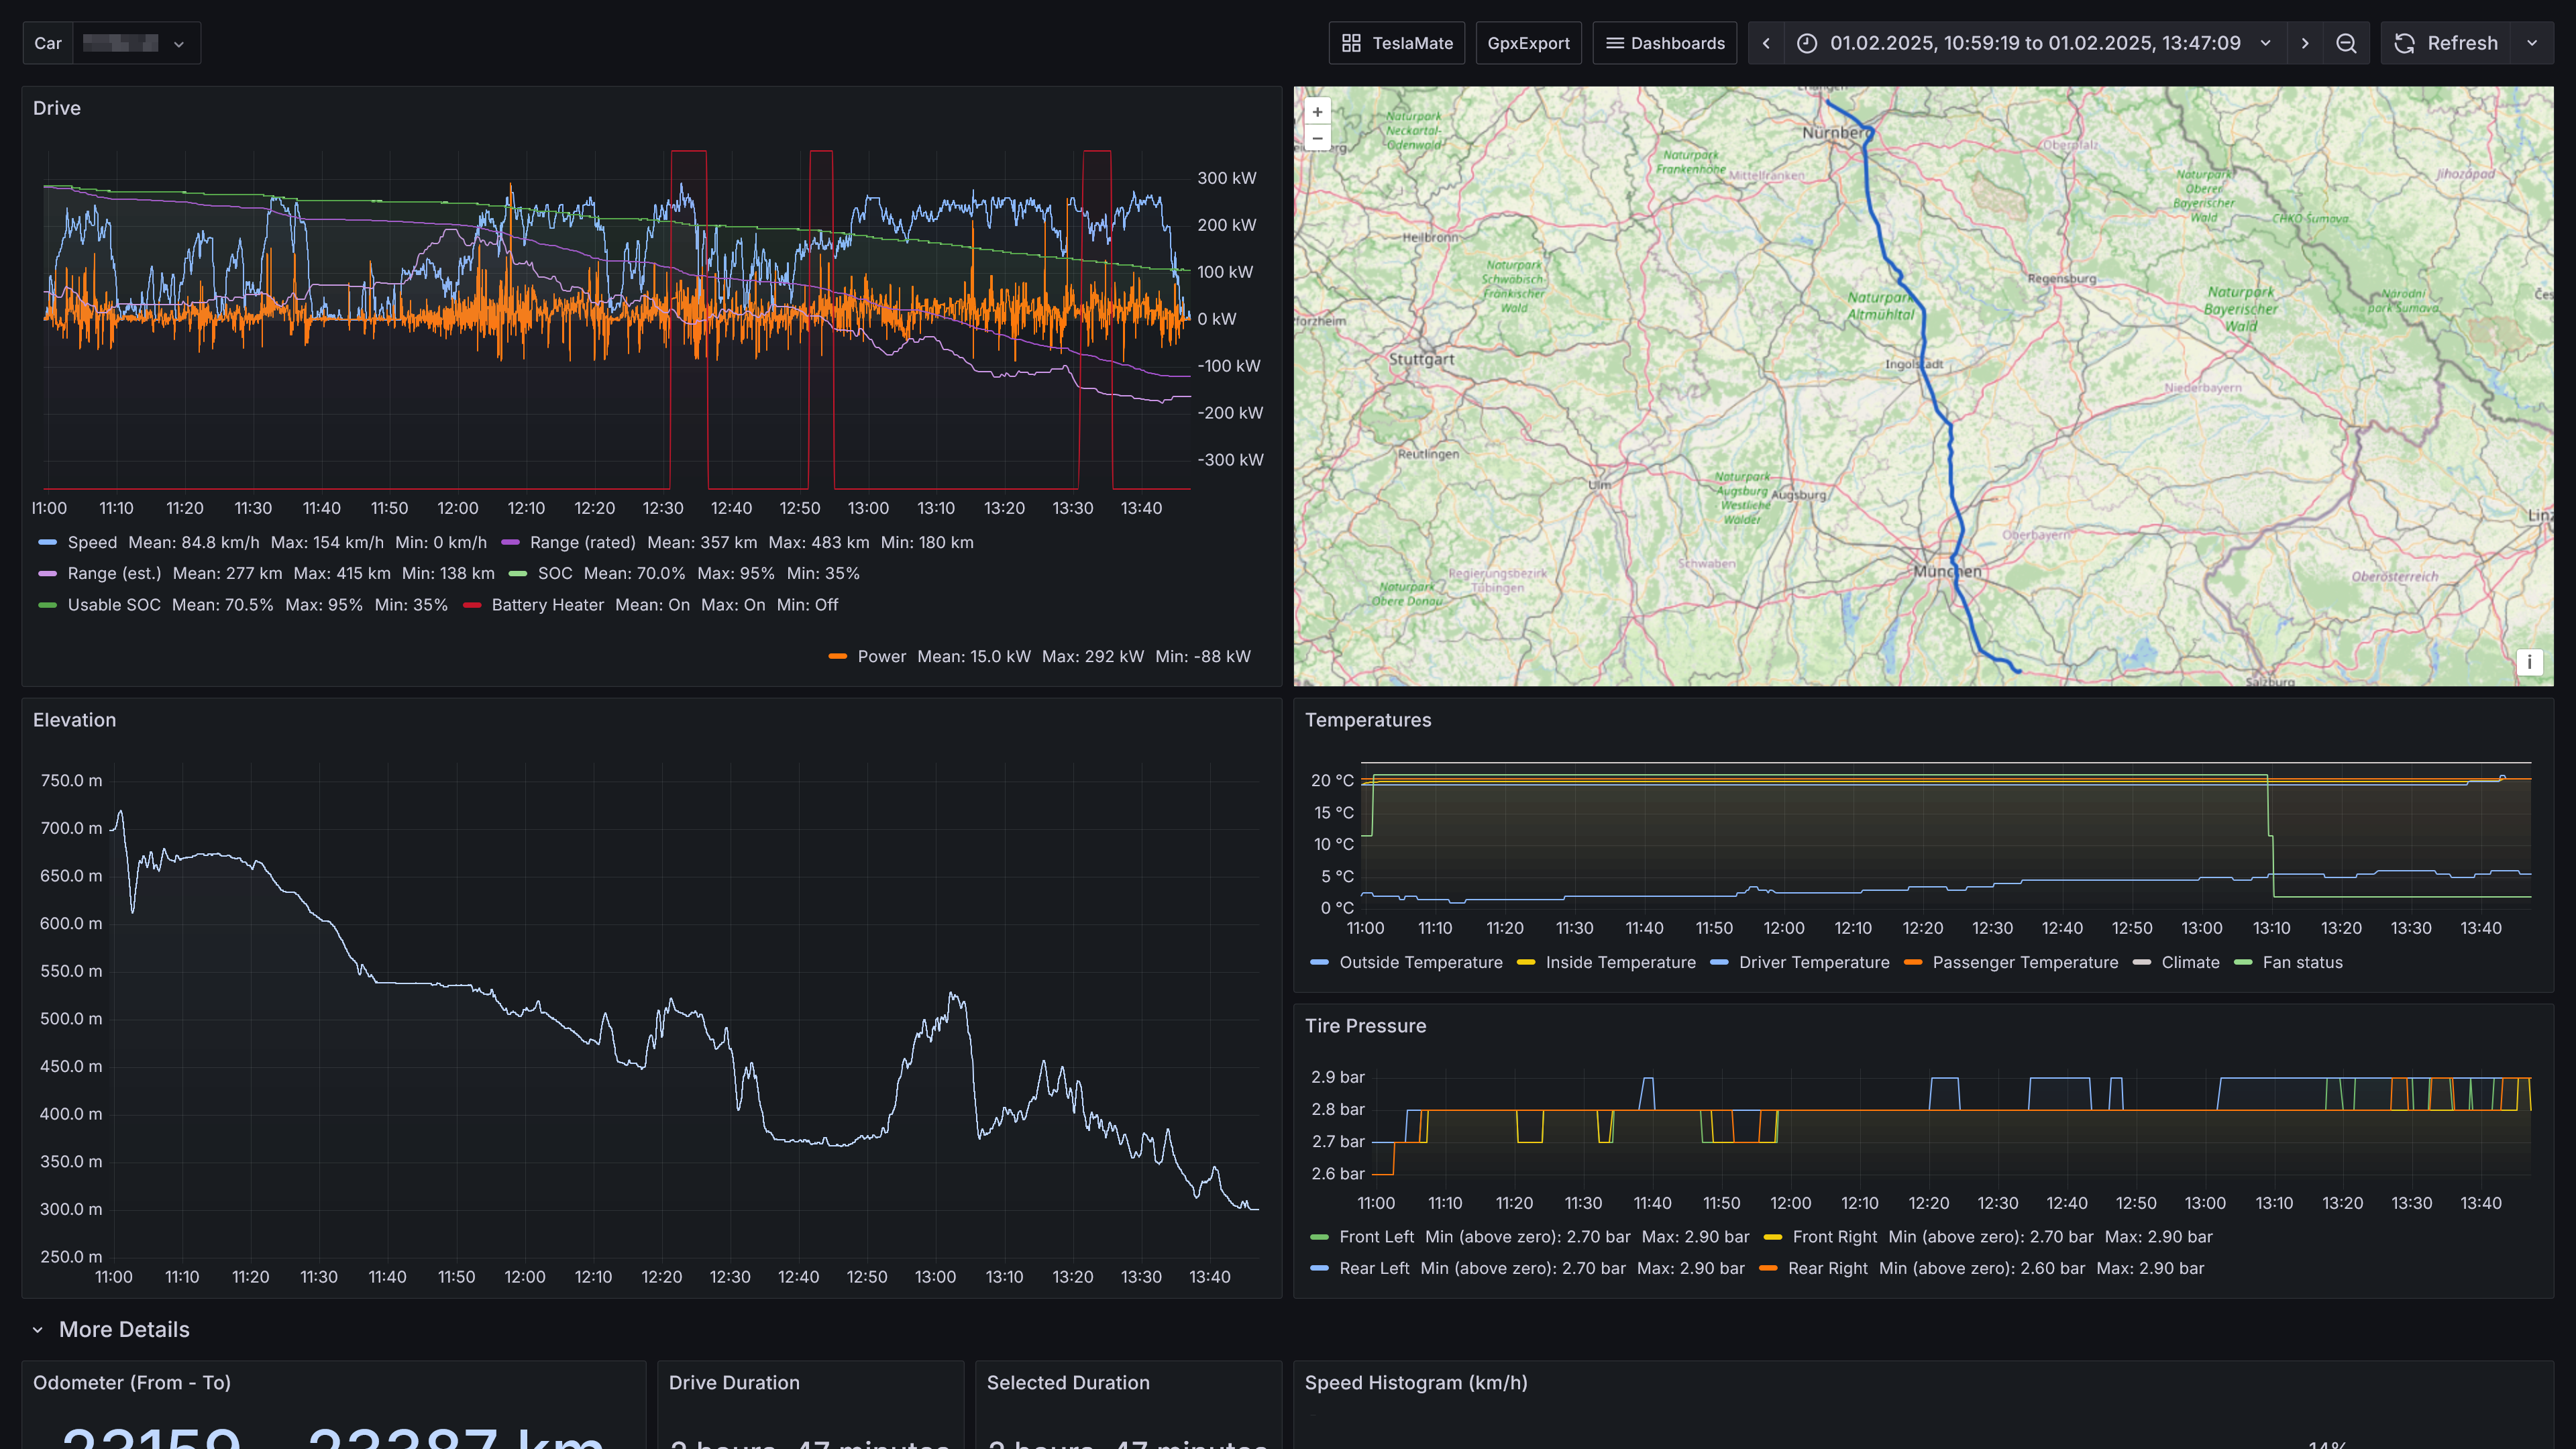Image resolution: width=2576 pixels, height=1449 pixels.
Task: Open the auto-refresh interval dropdown
Action: tap(2533, 43)
